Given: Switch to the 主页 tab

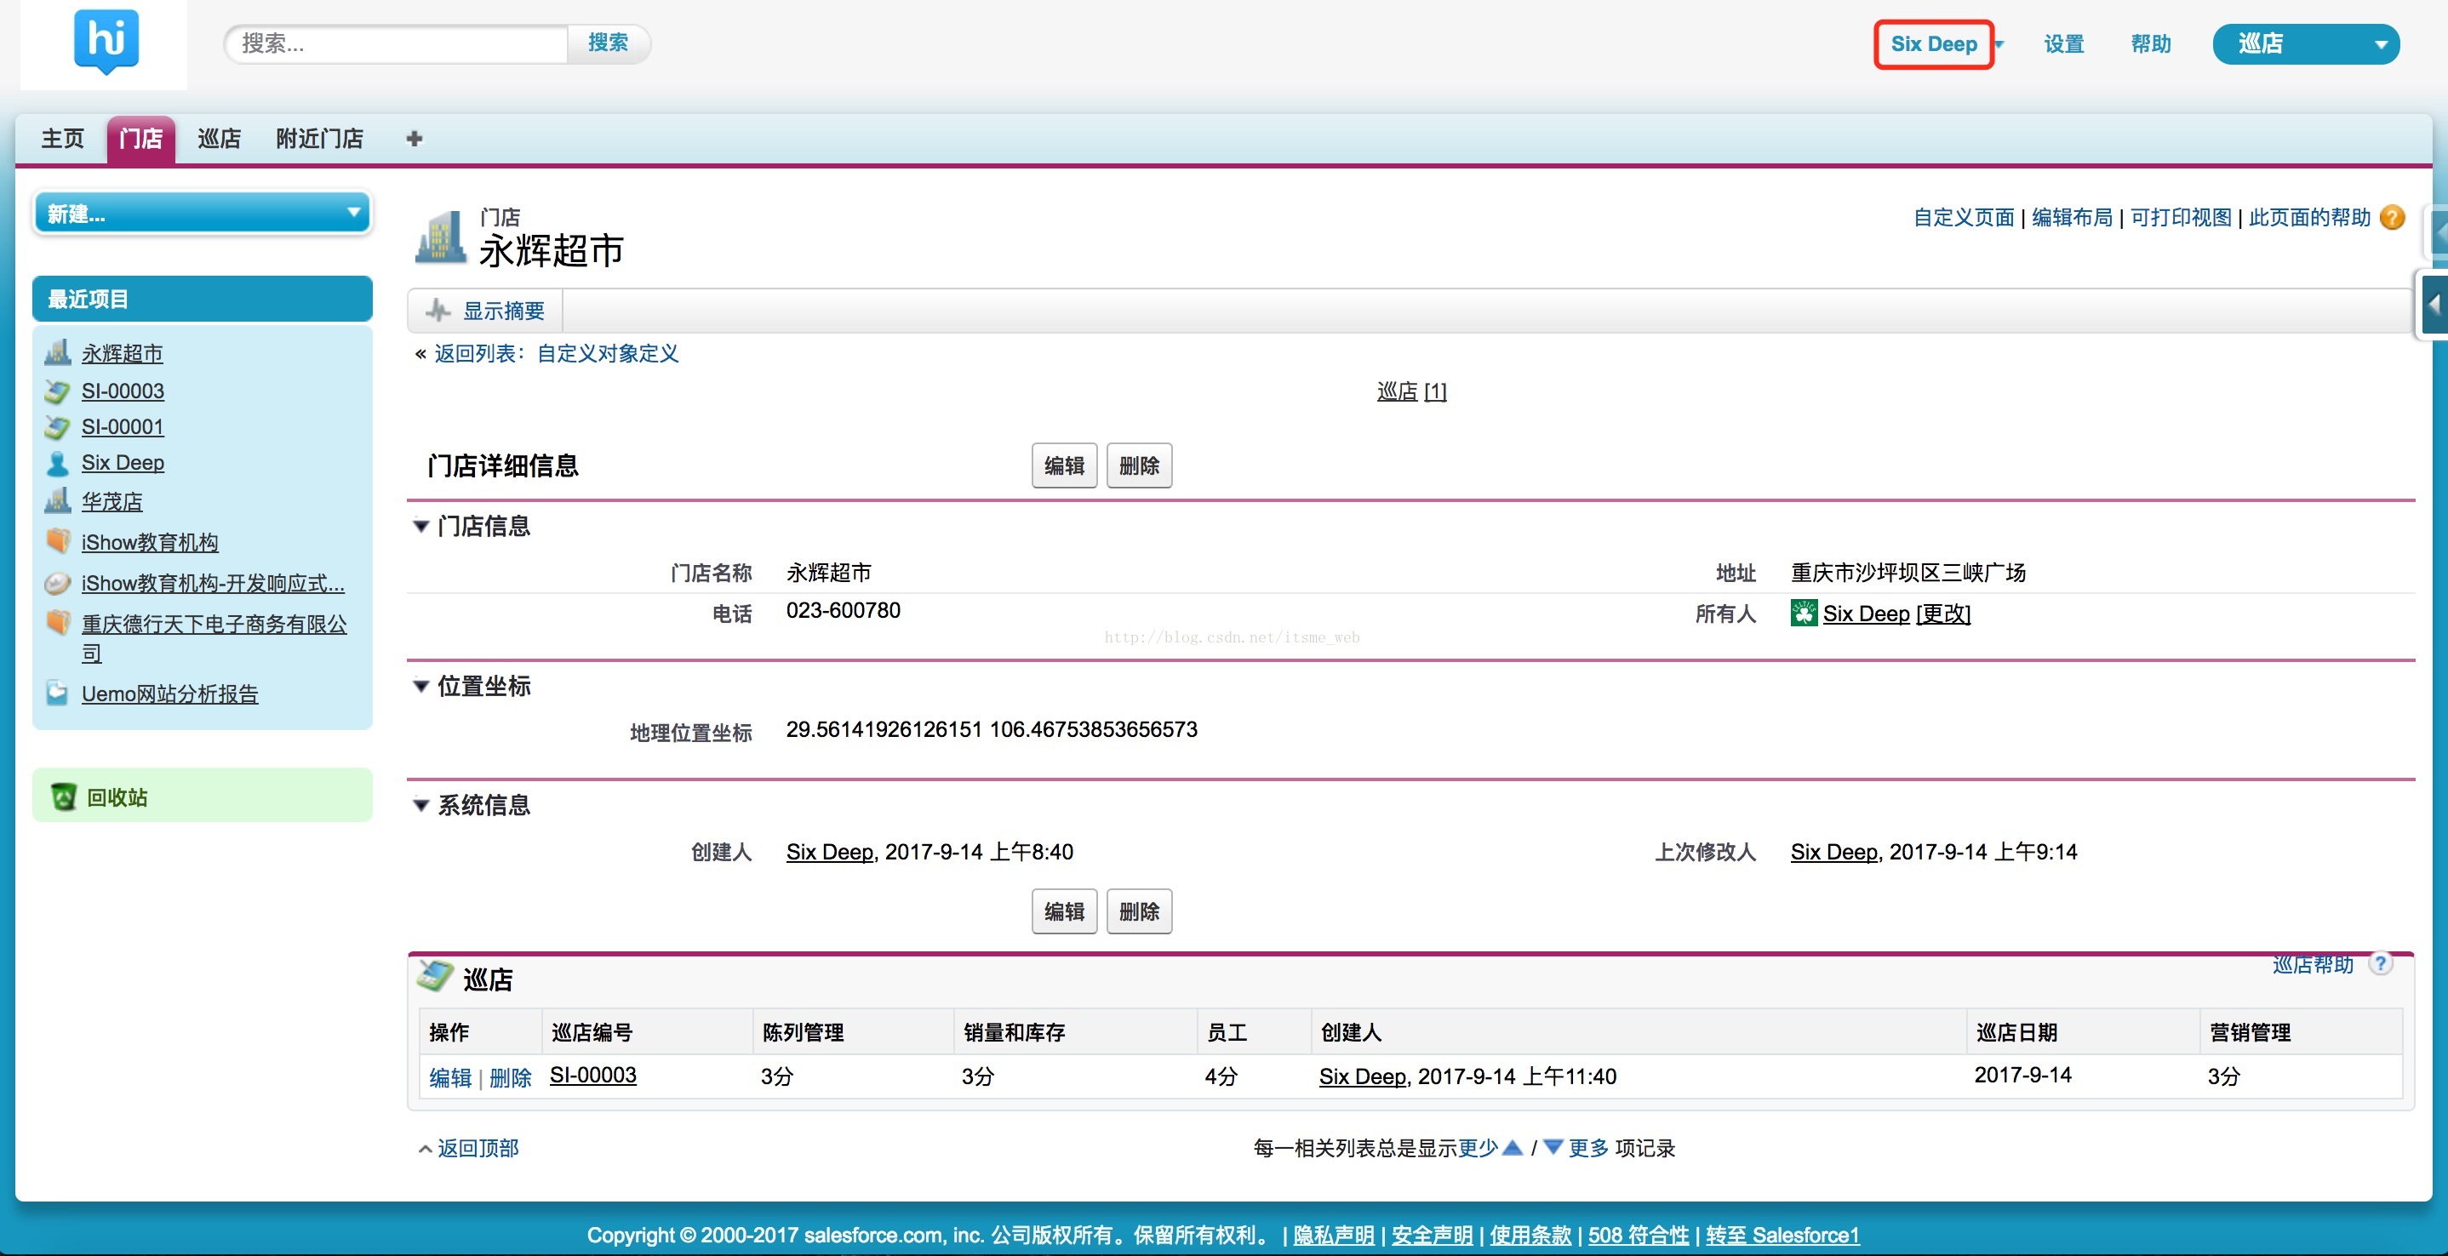Looking at the screenshot, I should (63, 139).
